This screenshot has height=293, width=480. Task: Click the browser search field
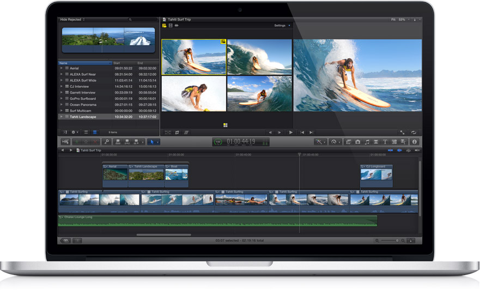pos(142,20)
